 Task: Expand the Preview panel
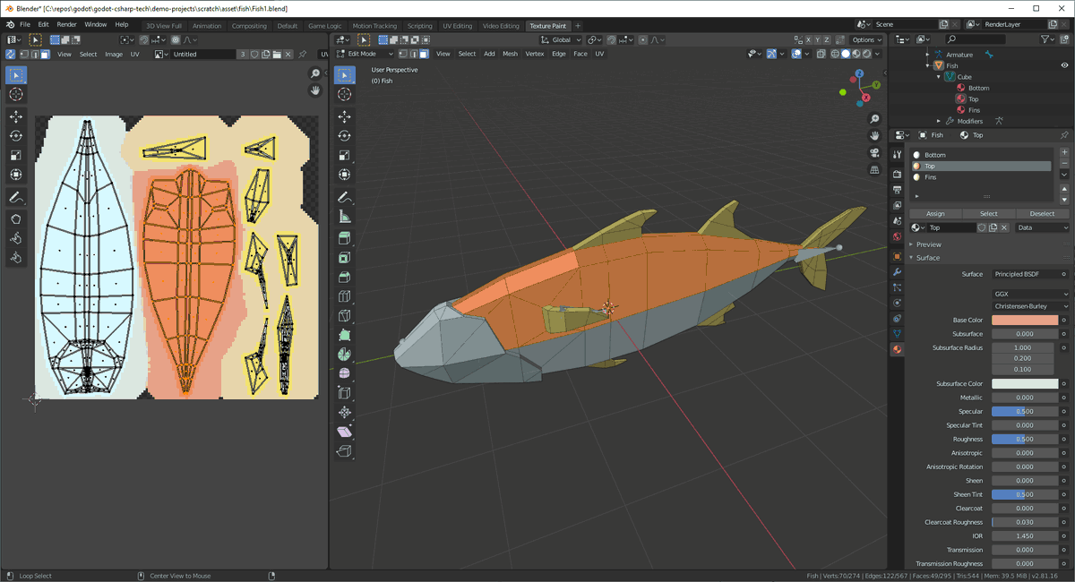(928, 244)
